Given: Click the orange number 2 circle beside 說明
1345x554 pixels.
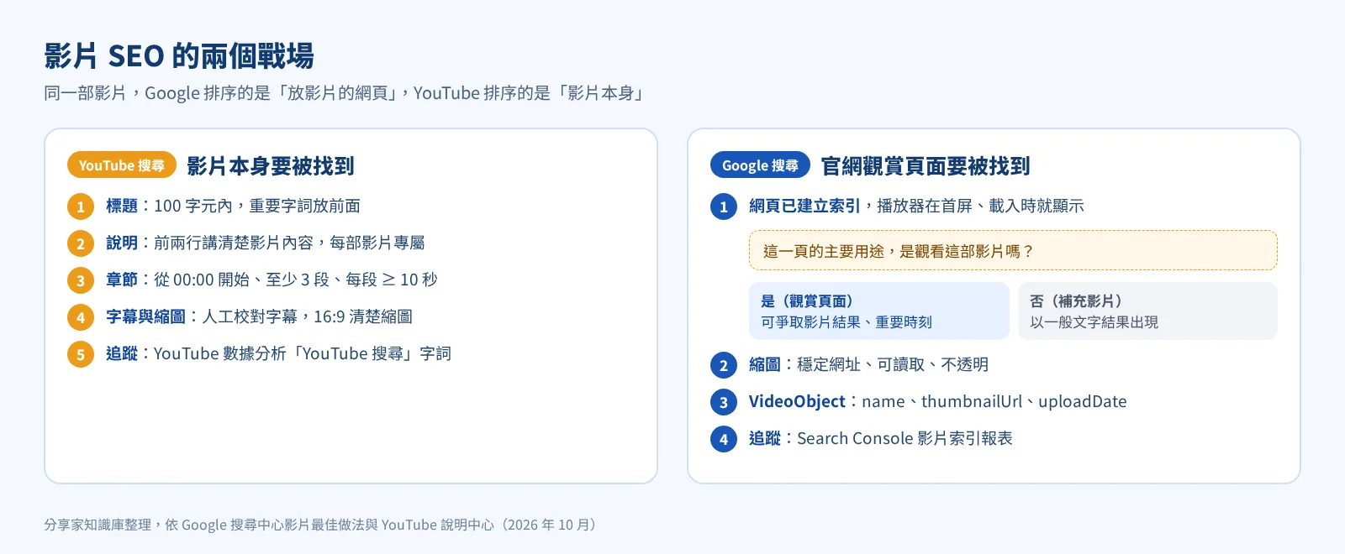Looking at the screenshot, I should coord(81,243).
